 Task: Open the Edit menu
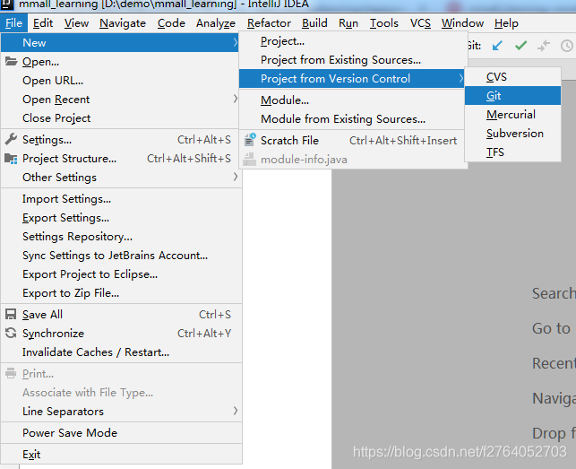43,23
